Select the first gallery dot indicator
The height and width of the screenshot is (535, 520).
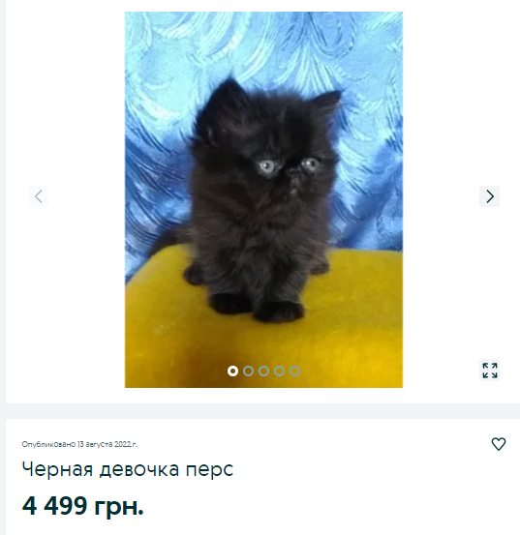click(232, 371)
